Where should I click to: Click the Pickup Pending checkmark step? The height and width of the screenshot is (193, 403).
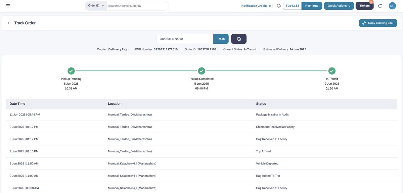pos(71,71)
